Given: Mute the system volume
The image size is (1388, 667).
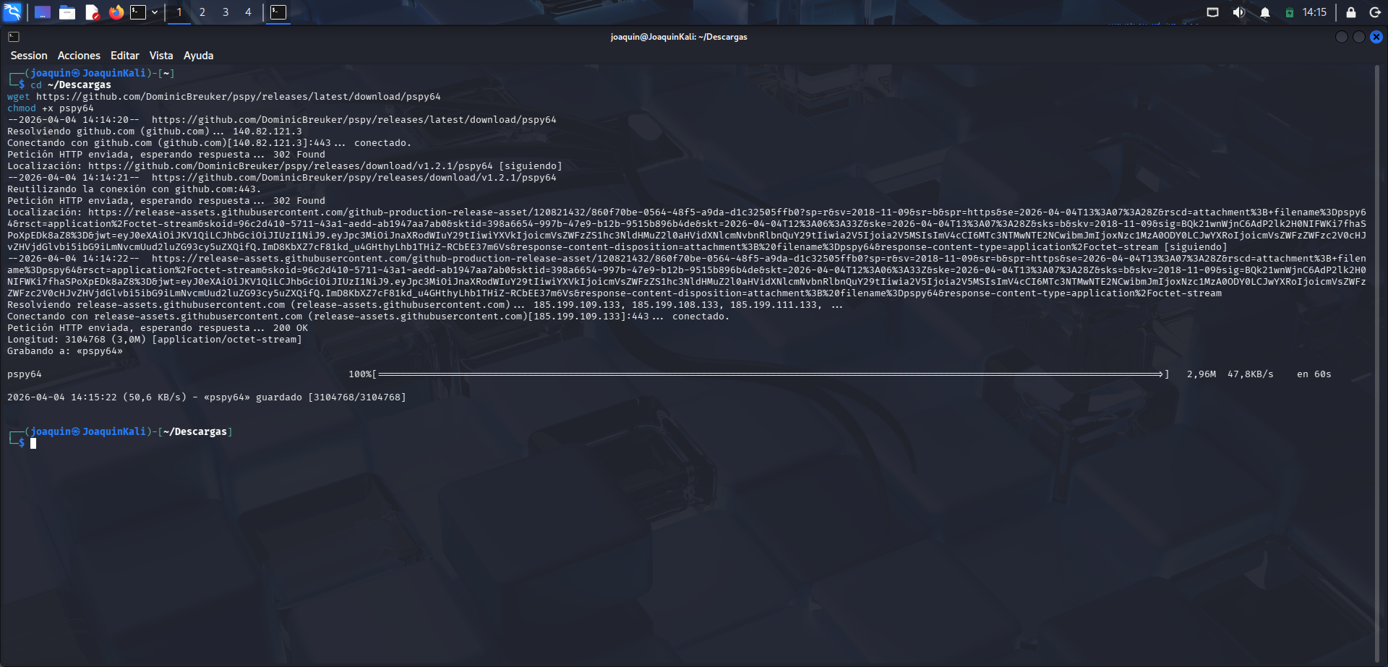Looking at the screenshot, I should pos(1240,12).
